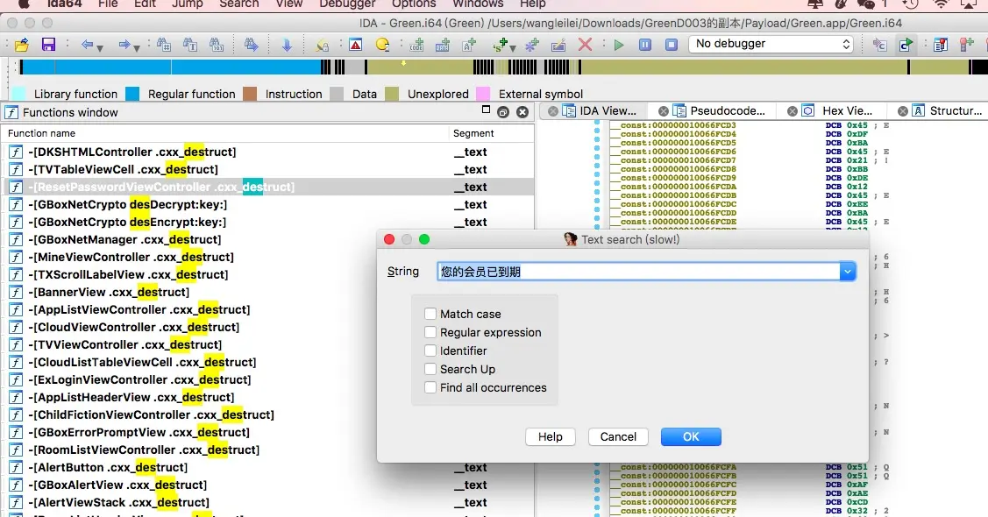Click the breakpoint list toolbar icon
The width and height of the screenshot is (988, 517).
941,45
